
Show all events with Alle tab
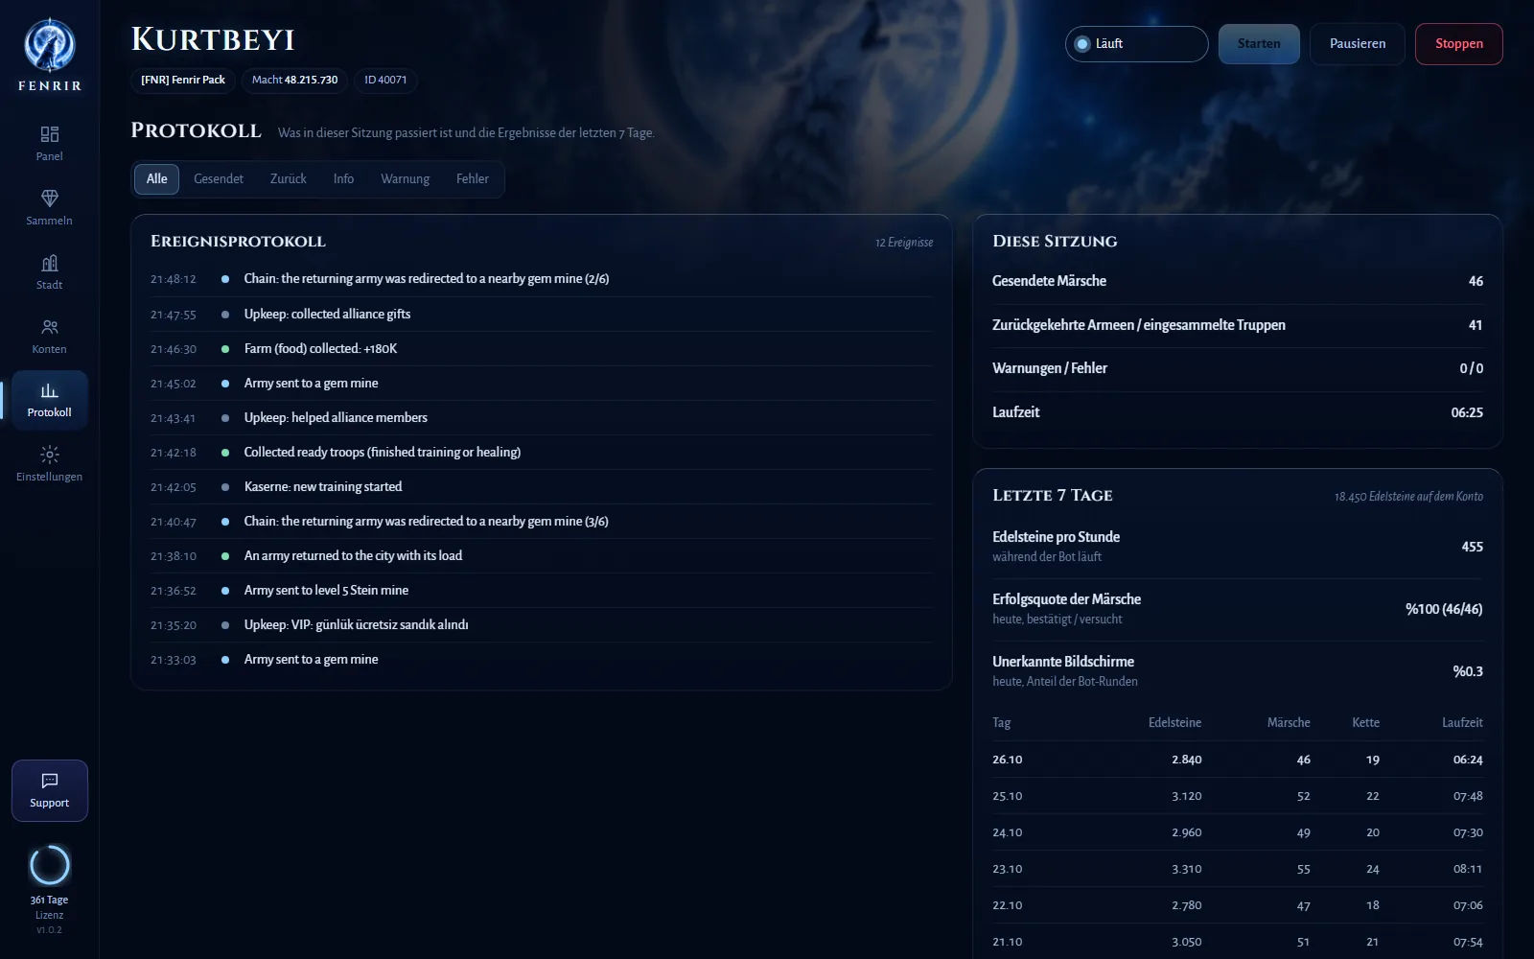pyautogui.click(x=157, y=179)
